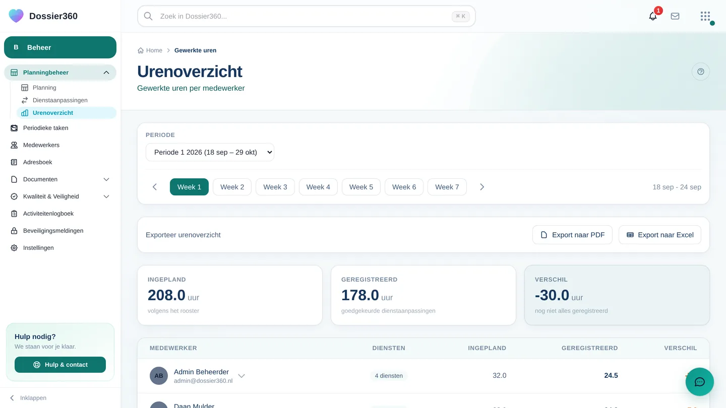Focus the Zoek in Dossier360 search field
This screenshot has width=726, height=408.
(x=307, y=16)
